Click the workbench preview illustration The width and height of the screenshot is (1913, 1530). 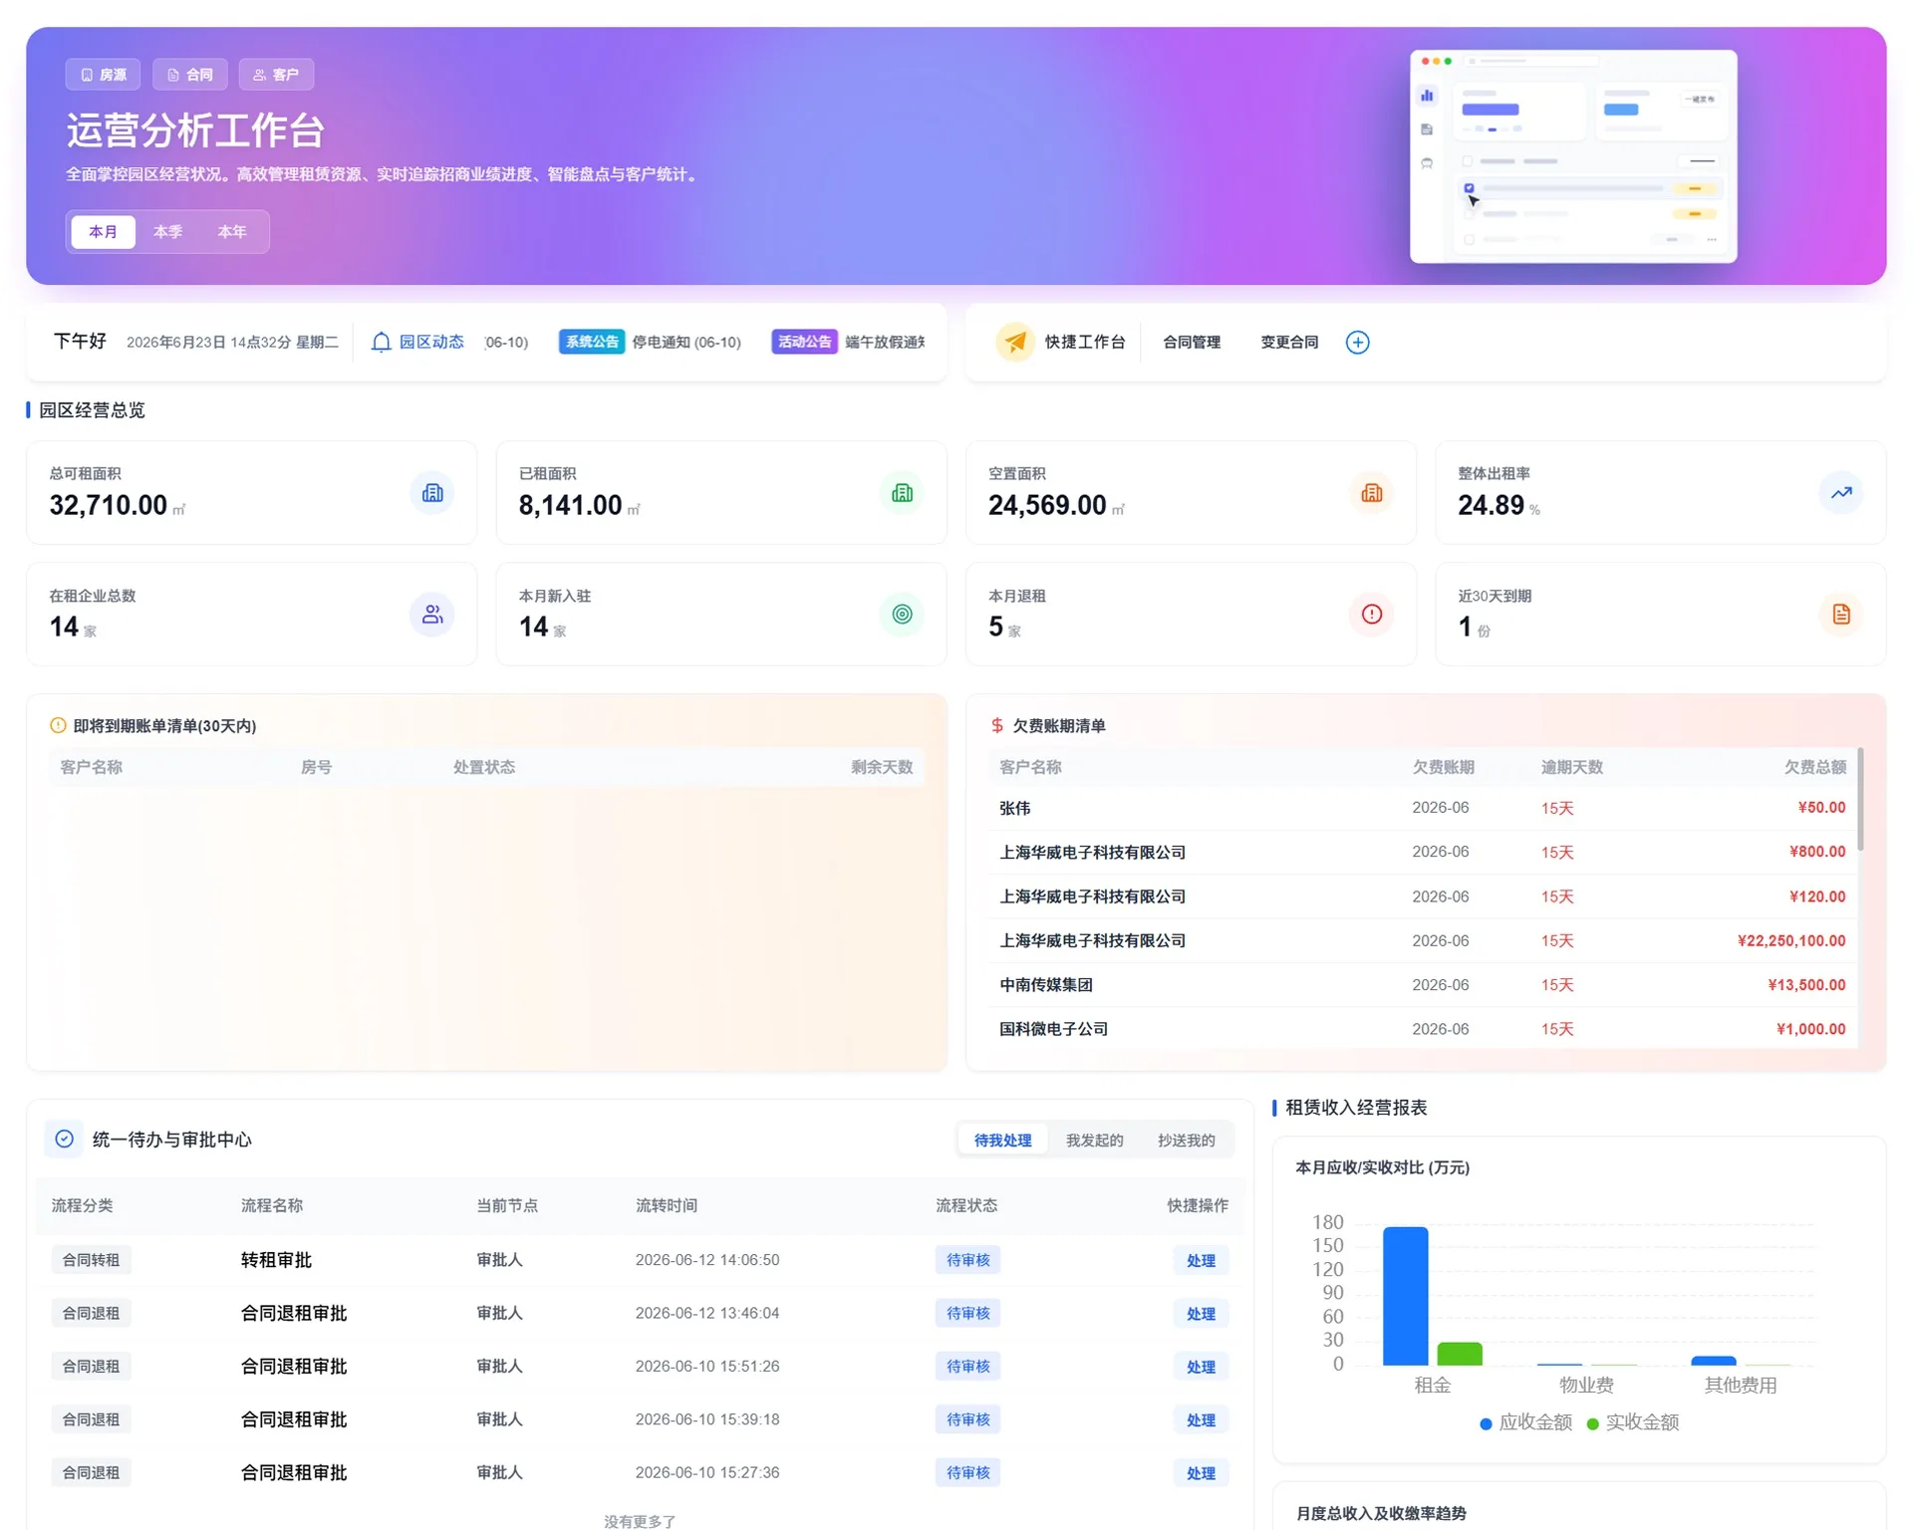[x=1573, y=156]
